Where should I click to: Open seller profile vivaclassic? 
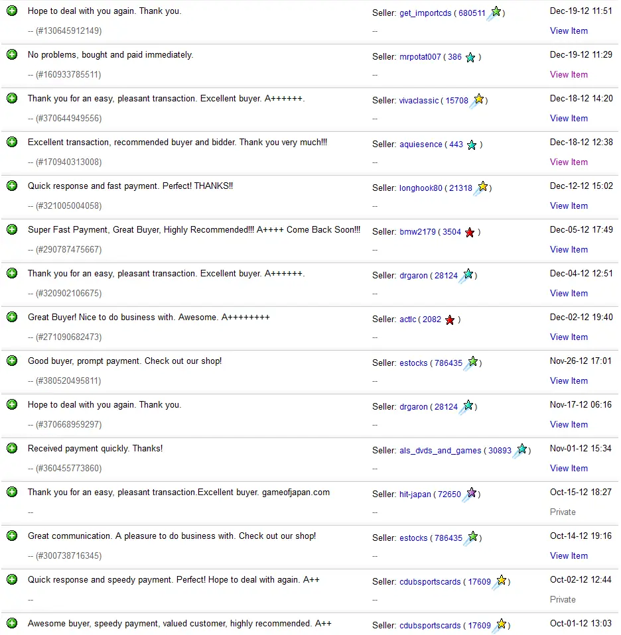(419, 101)
